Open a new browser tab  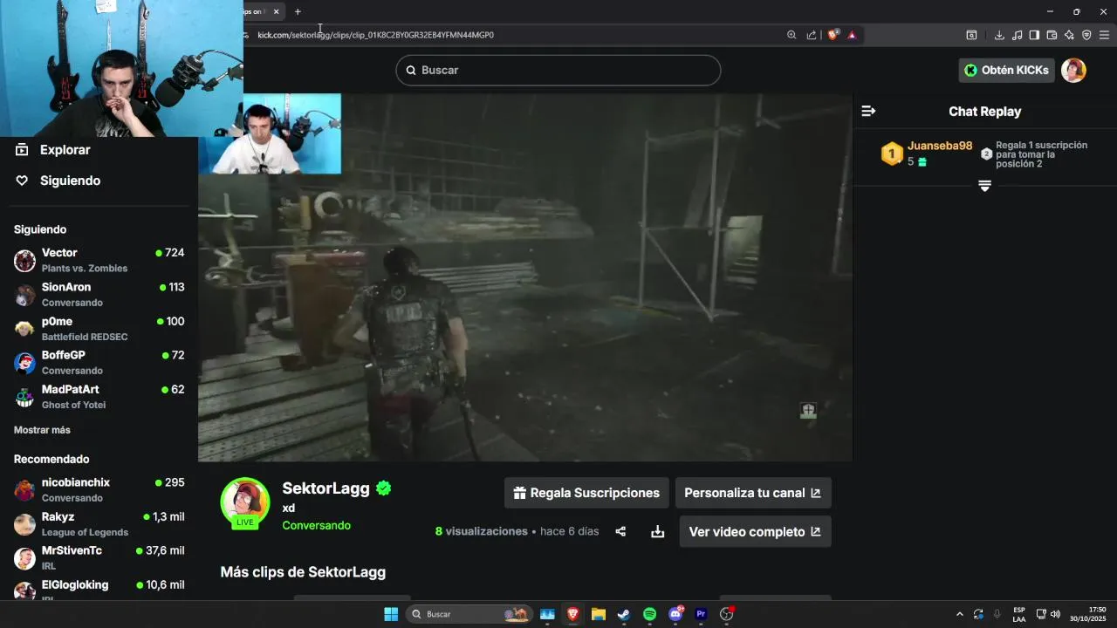click(298, 11)
